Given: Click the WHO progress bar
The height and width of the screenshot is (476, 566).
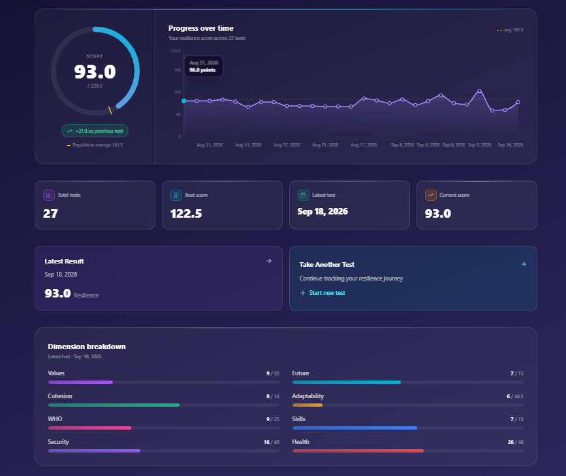Looking at the screenshot, I should [x=163, y=428].
